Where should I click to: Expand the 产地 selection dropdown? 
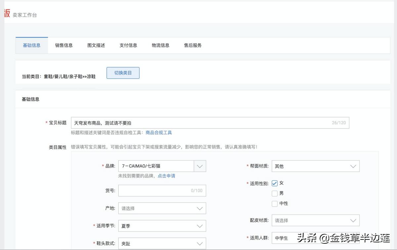(x=200, y=208)
